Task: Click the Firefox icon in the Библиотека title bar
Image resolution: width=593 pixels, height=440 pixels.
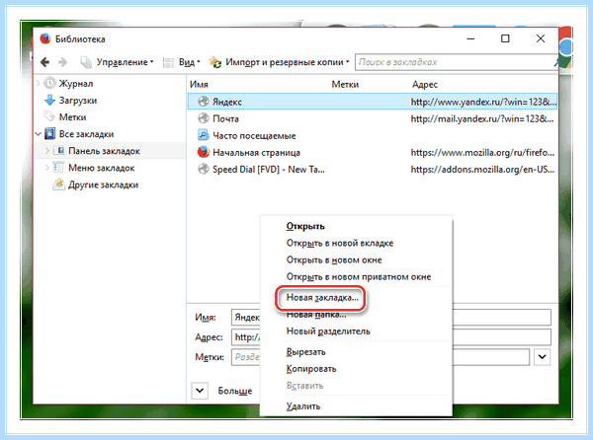Action: 45,38
